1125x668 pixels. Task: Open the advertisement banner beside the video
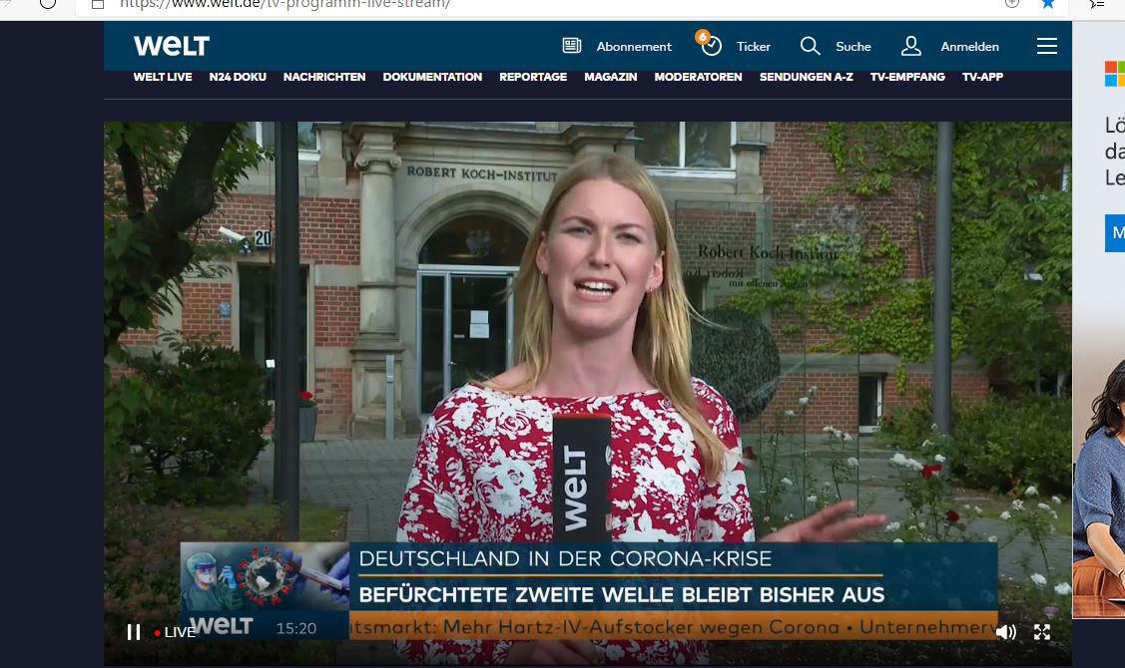pyautogui.click(x=1099, y=319)
